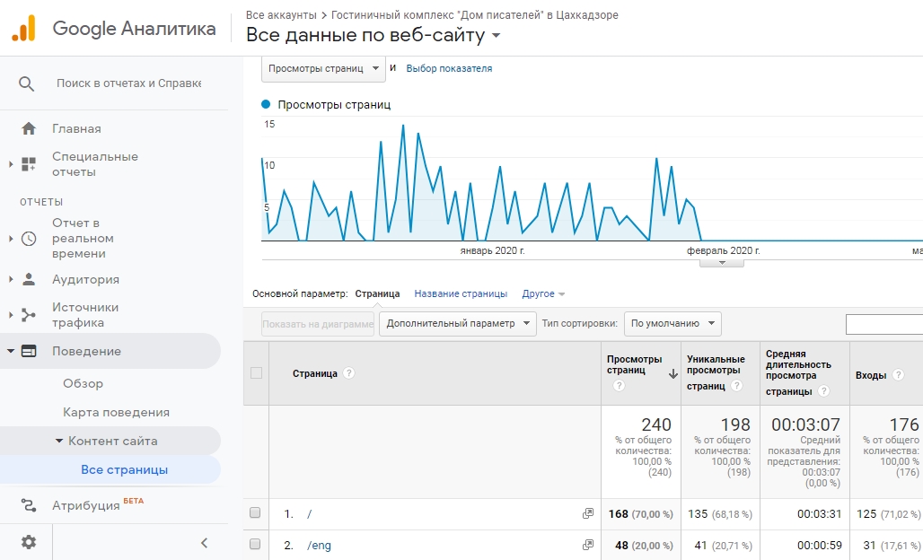Check the box for row 1 /
Image resolution: width=923 pixels, height=560 pixels.
tap(255, 513)
